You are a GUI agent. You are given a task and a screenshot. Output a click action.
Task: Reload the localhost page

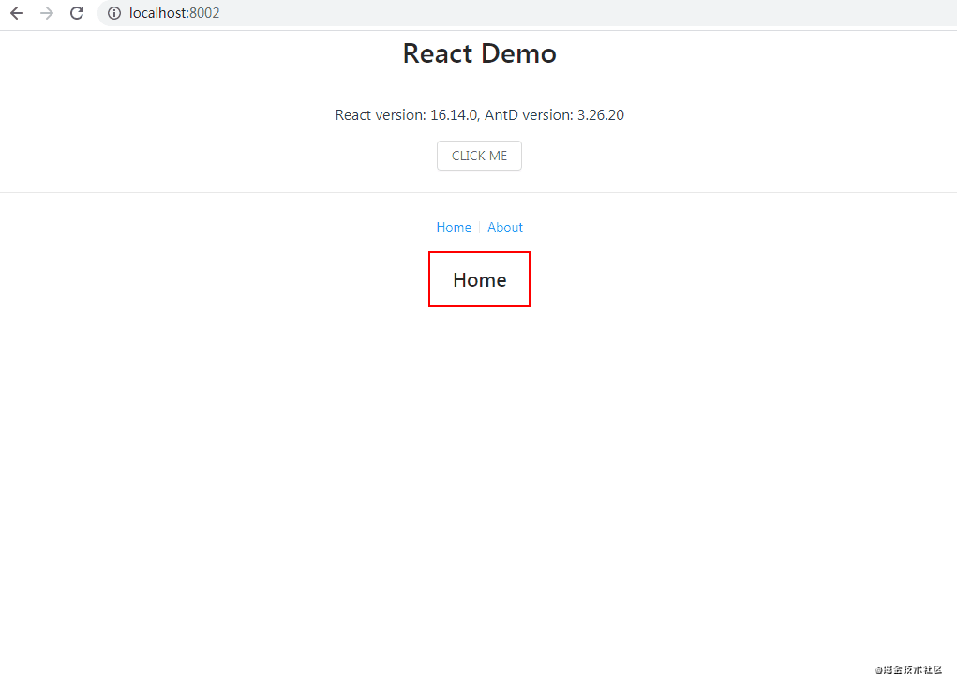77,13
